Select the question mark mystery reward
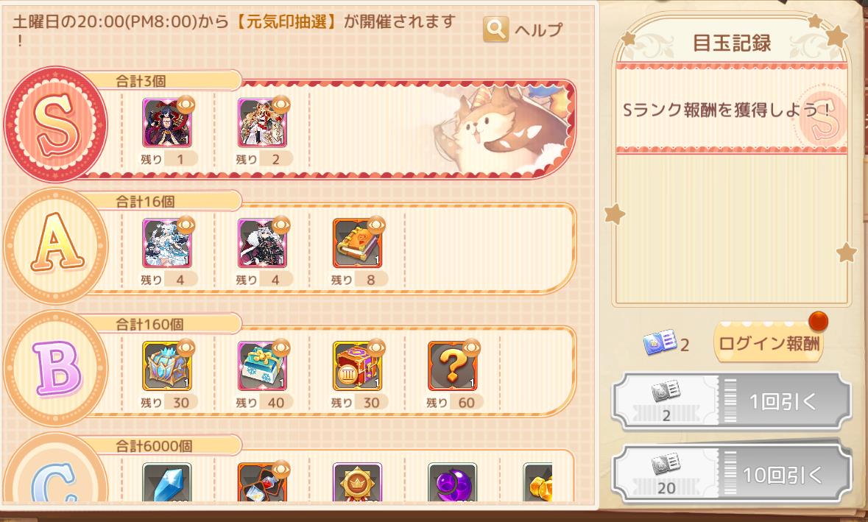Screen dimensions: 868x522 pyautogui.click(x=452, y=366)
